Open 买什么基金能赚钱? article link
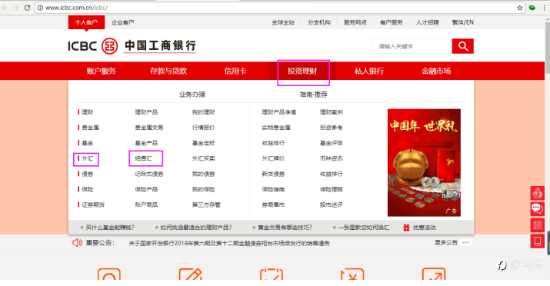The width and height of the screenshot is (550, 286). (x=110, y=228)
